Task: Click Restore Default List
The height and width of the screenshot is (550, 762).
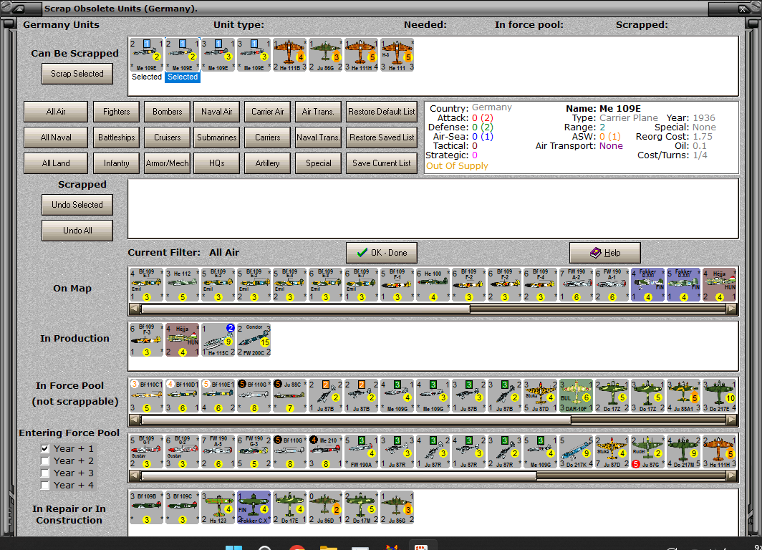Action: 382,112
